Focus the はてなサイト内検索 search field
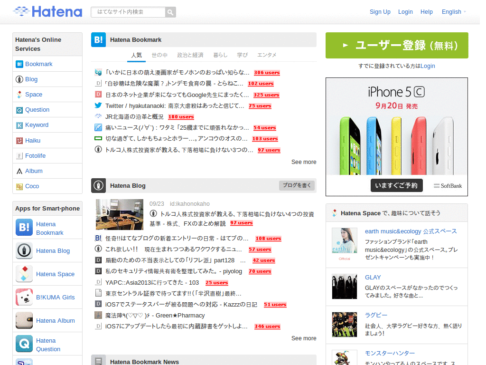Screen dimensions: 486x365 tap(128, 12)
